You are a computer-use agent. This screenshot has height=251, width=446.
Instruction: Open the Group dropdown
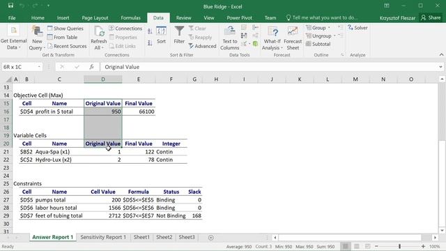[x=318, y=28]
